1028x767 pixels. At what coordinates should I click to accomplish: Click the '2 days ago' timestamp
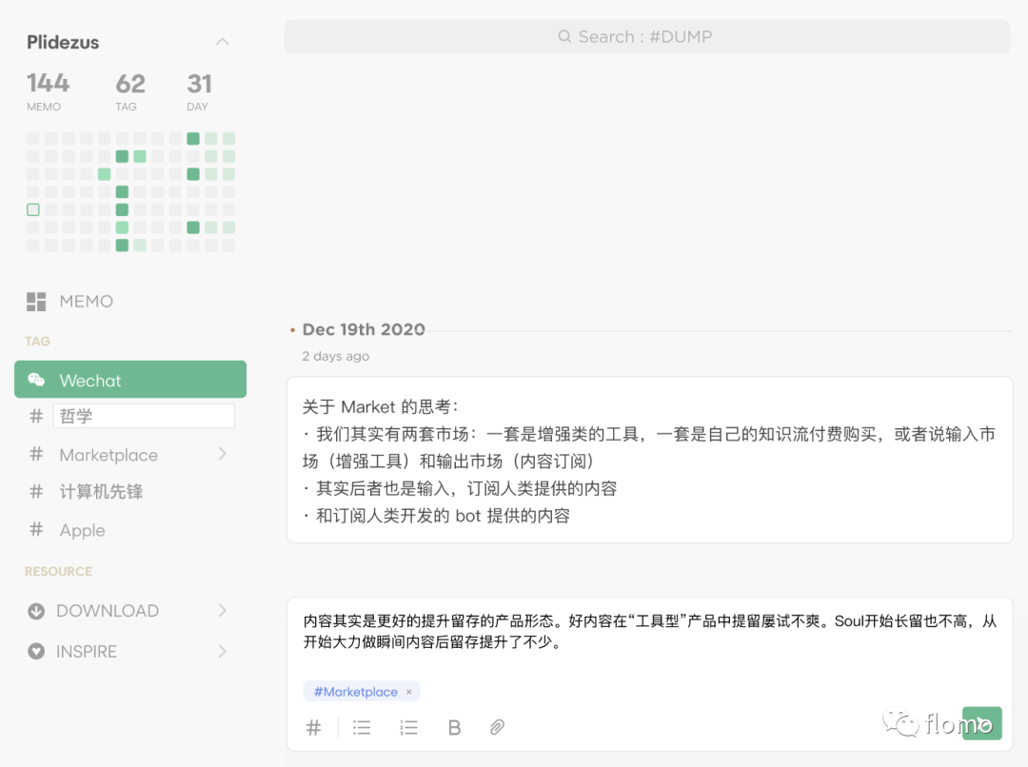(335, 356)
